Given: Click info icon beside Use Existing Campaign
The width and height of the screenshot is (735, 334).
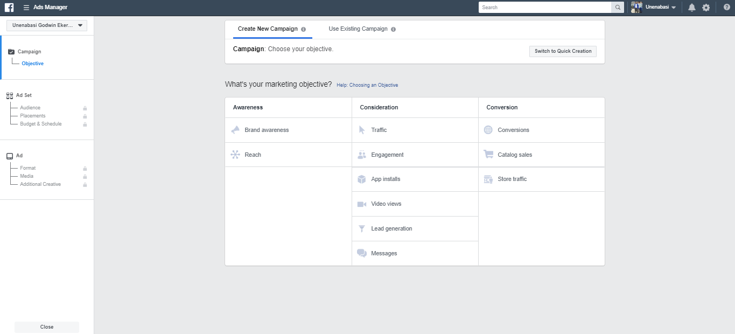Looking at the screenshot, I should [x=393, y=30].
